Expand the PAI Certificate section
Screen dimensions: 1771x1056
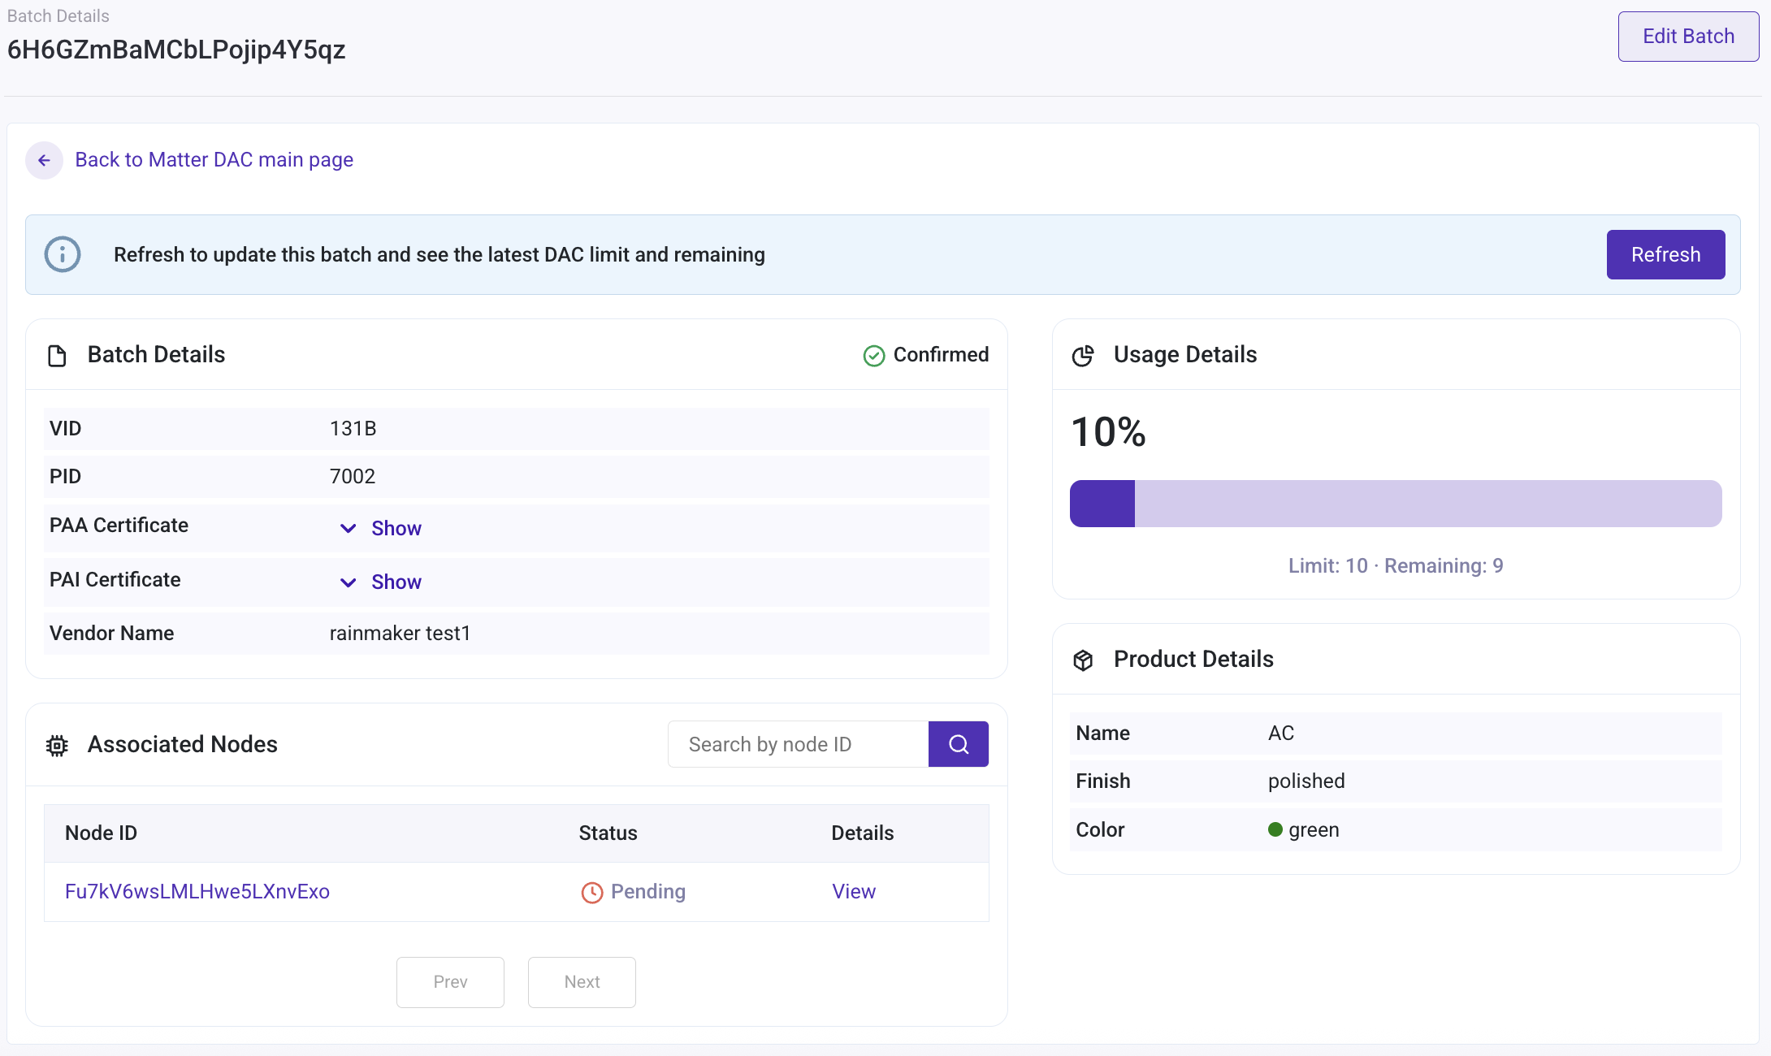(x=396, y=581)
